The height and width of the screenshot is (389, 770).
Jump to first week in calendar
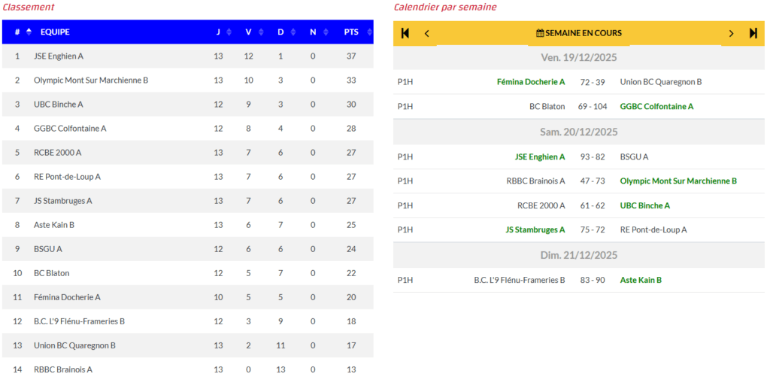point(405,33)
